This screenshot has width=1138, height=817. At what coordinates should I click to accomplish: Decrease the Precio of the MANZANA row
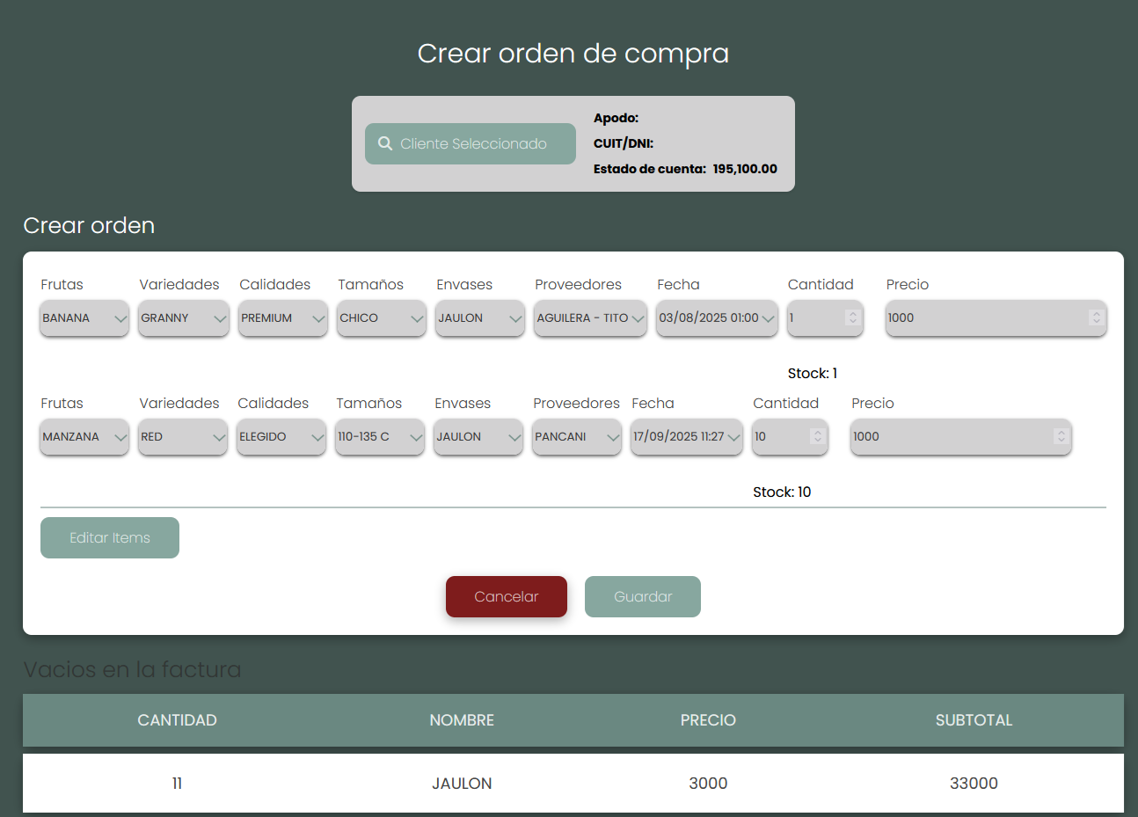point(1061,441)
